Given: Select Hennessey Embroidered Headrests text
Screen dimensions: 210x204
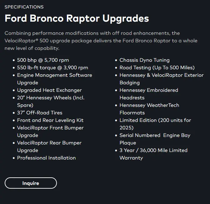Looking at the screenshot, I should click(x=149, y=94).
